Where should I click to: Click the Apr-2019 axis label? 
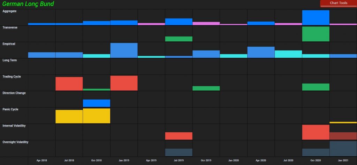151,160
